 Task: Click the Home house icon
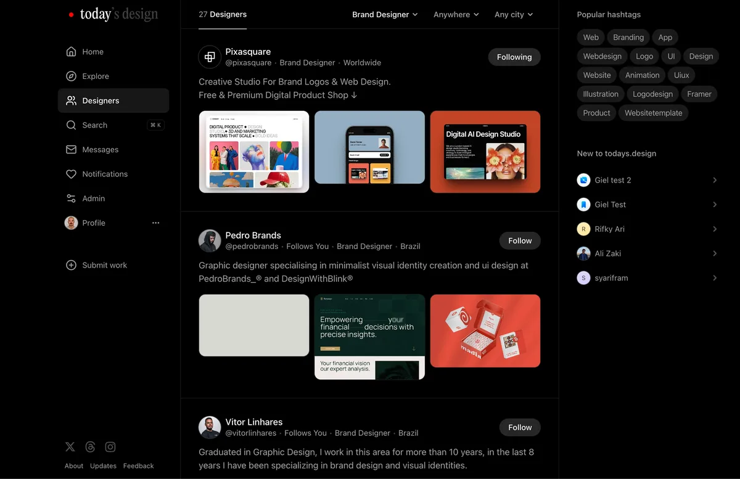72,52
